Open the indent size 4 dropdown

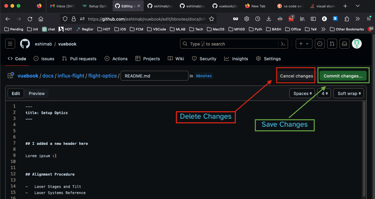click(x=324, y=94)
